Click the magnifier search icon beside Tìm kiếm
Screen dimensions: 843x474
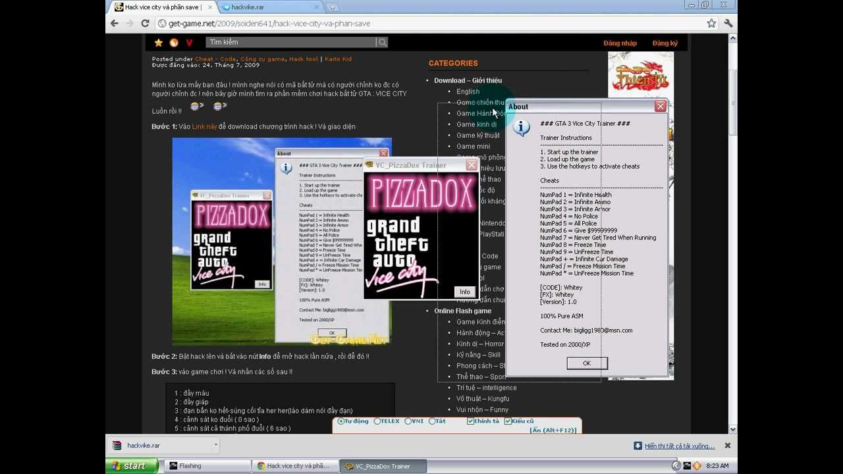click(x=382, y=42)
